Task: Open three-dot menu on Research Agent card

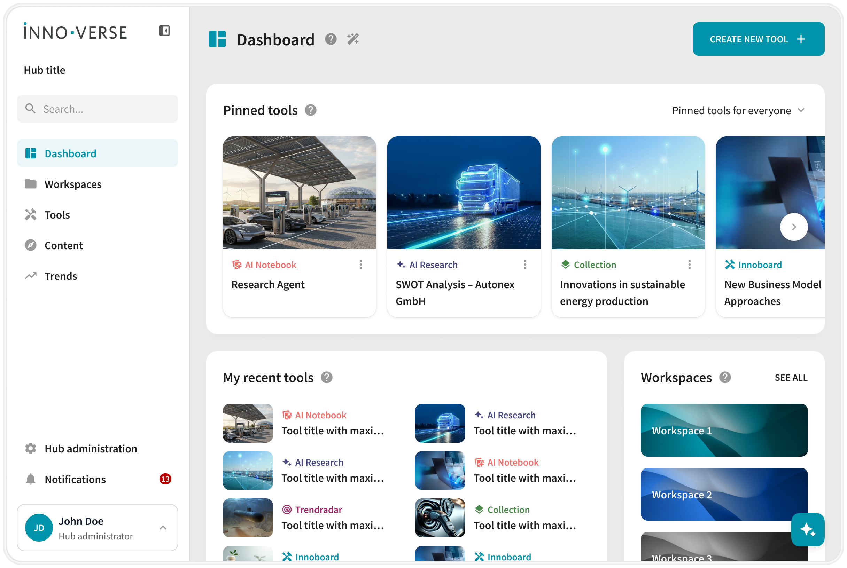Action: (x=360, y=265)
